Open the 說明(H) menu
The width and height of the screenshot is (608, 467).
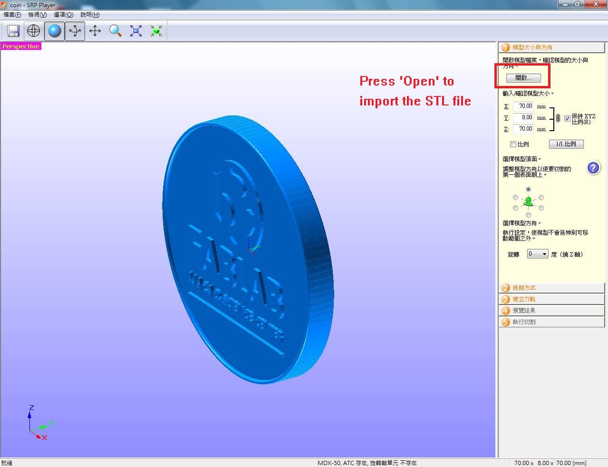click(90, 15)
